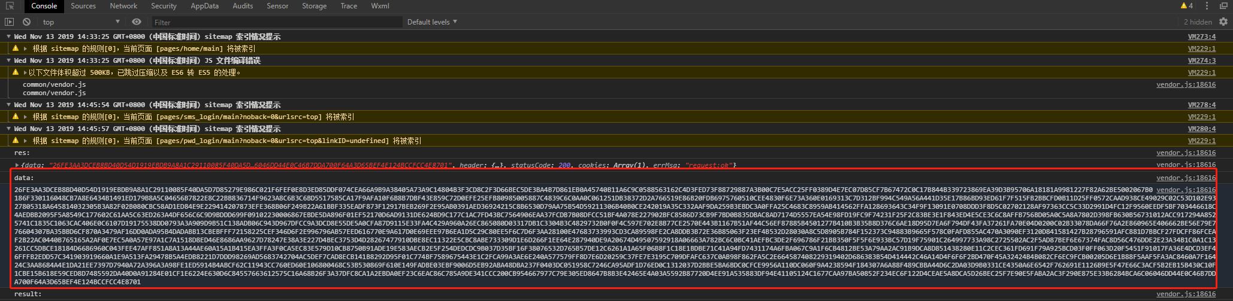Click the warning icon on pages/home/main row
The width and height of the screenshot is (1233, 301).
click(x=16, y=48)
